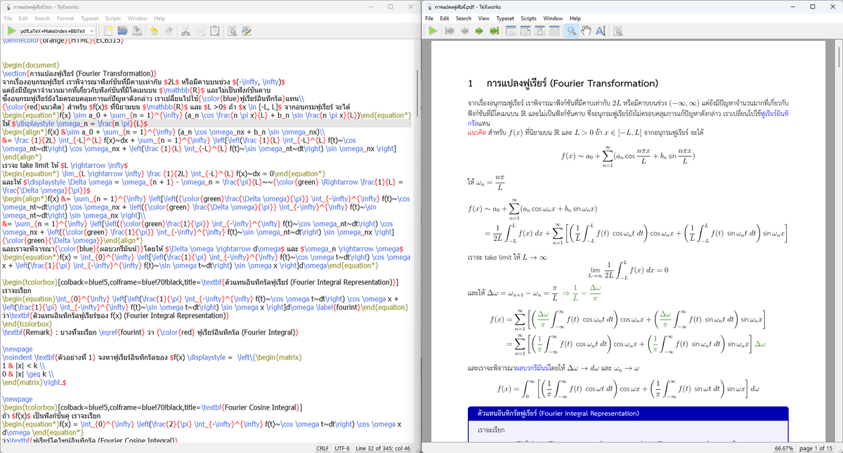843x453 pixels.
Task: Choose Fit to Width in PDF toolbar
Action: pyautogui.click(x=526, y=31)
